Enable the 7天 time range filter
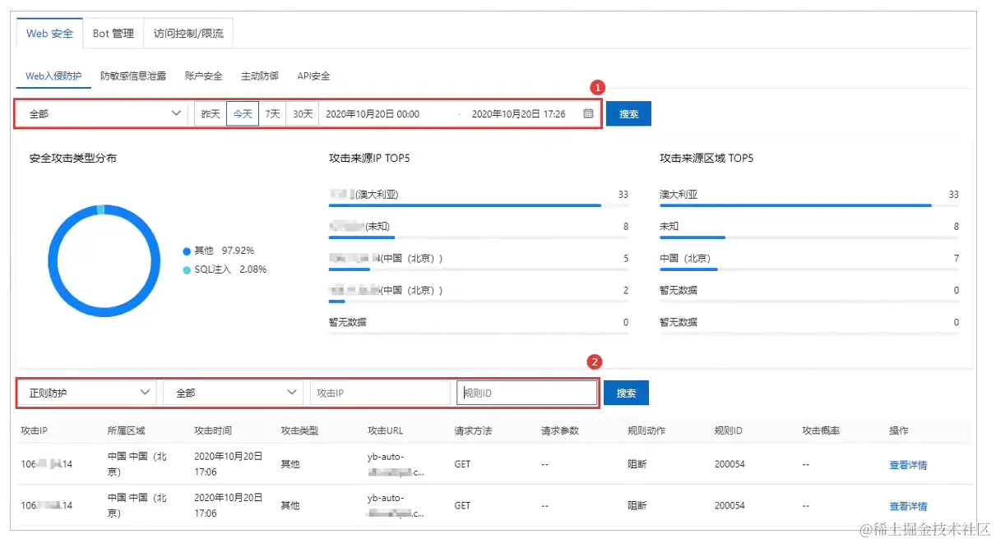This screenshot has width=996, height=543. [271, 113]
